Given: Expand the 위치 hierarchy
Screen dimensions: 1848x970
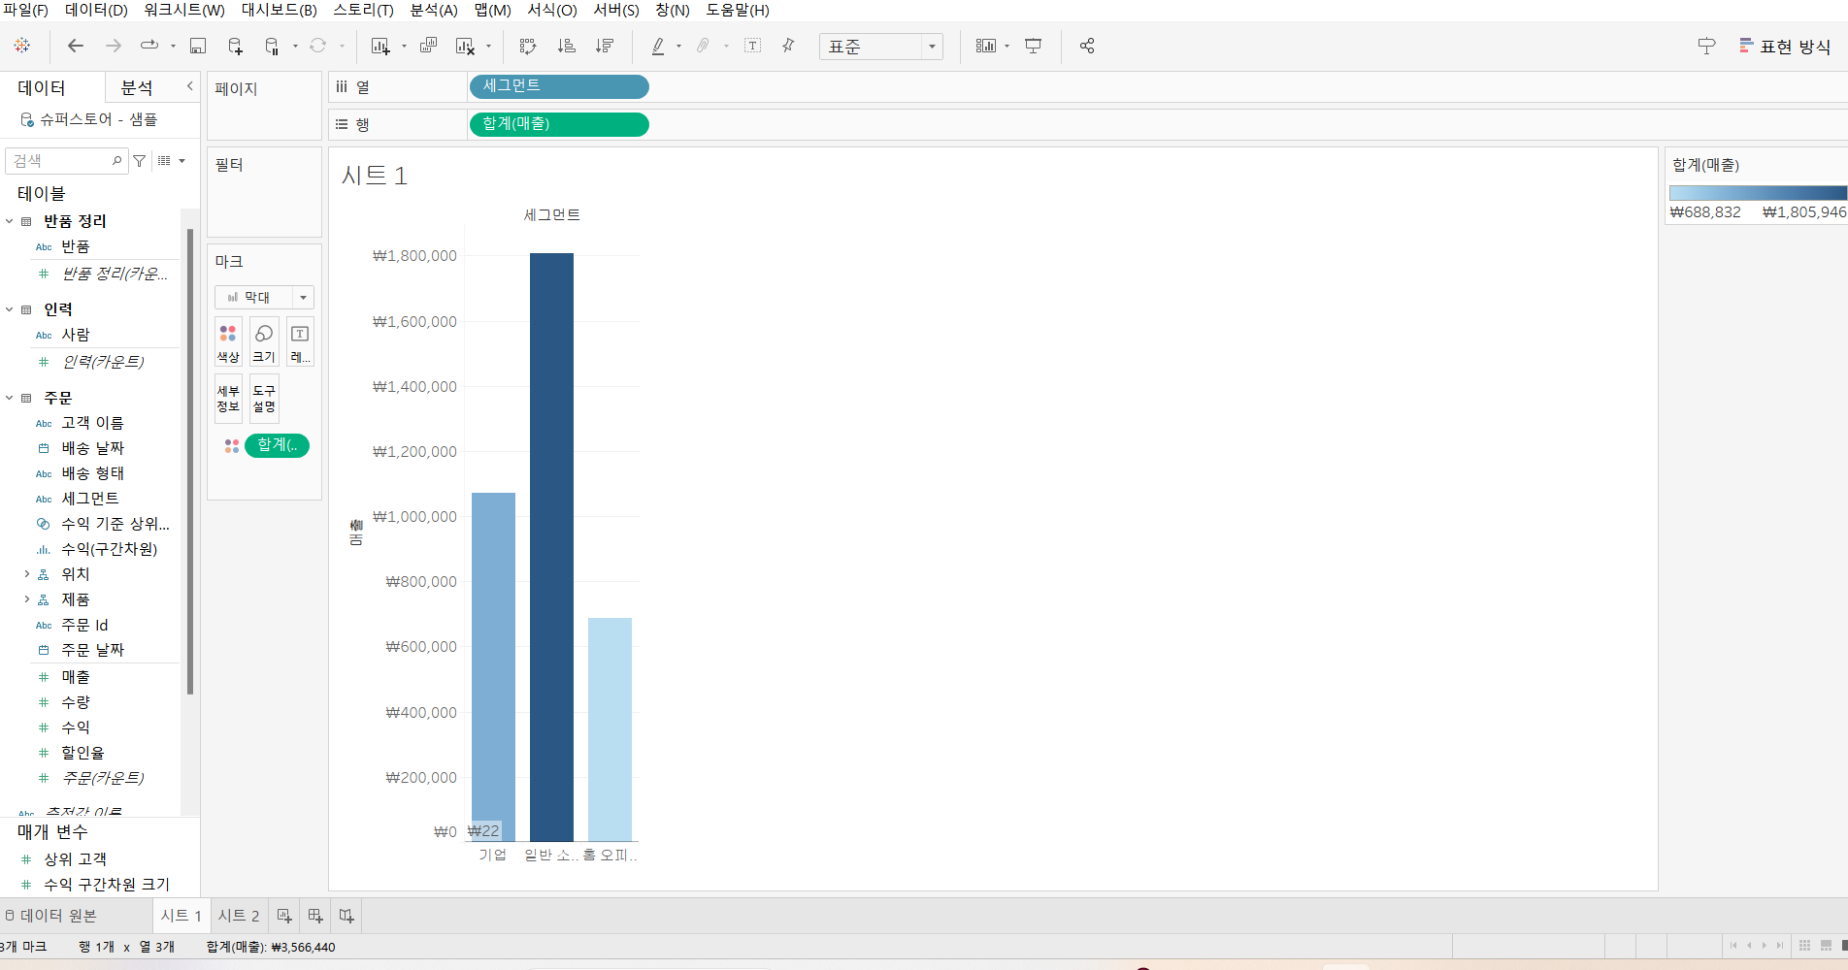Looking at the screenshot, I should [x=27, y=574].
